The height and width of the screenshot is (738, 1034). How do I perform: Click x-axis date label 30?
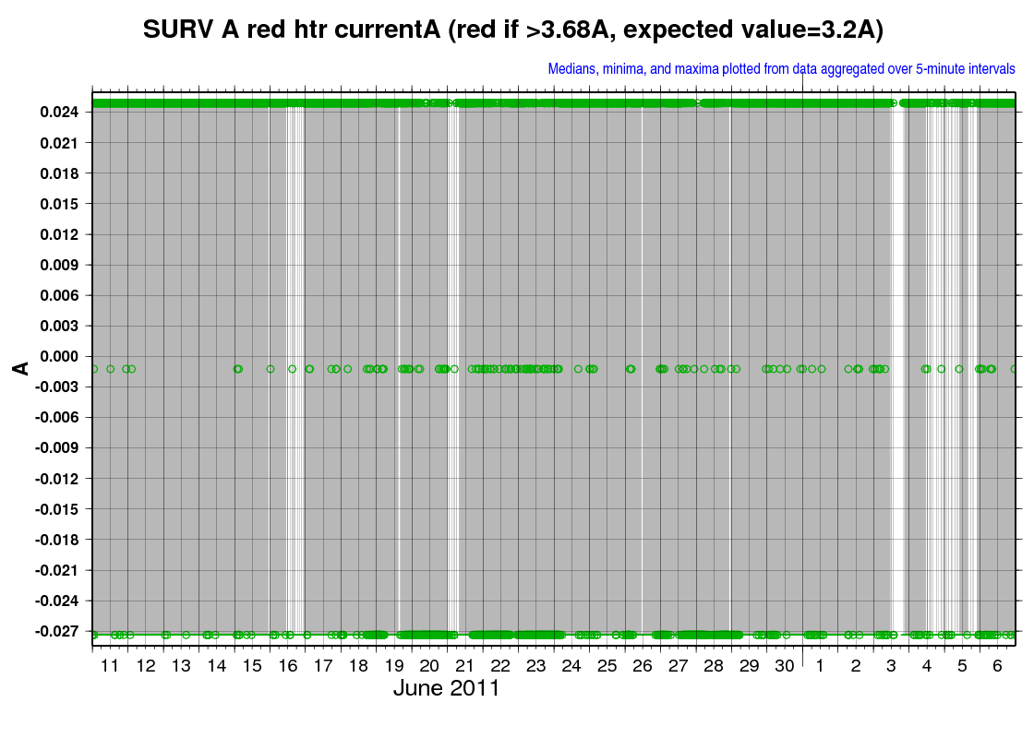point(785,666)
